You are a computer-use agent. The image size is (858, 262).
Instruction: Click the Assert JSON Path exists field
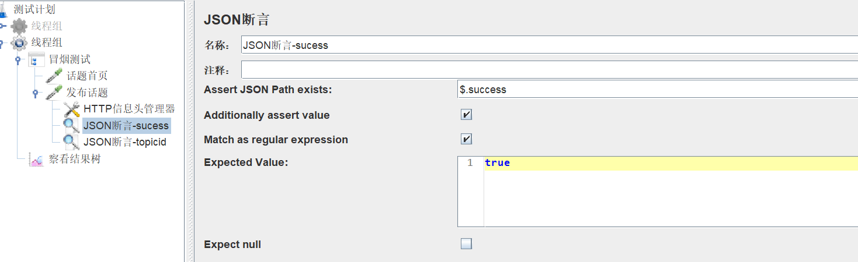click(654, 90)
